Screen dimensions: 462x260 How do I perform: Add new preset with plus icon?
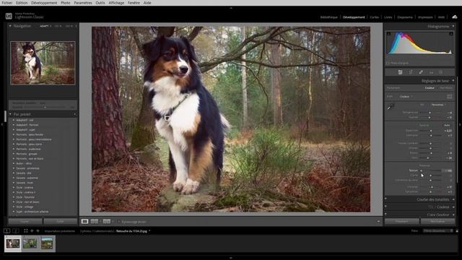74,114
